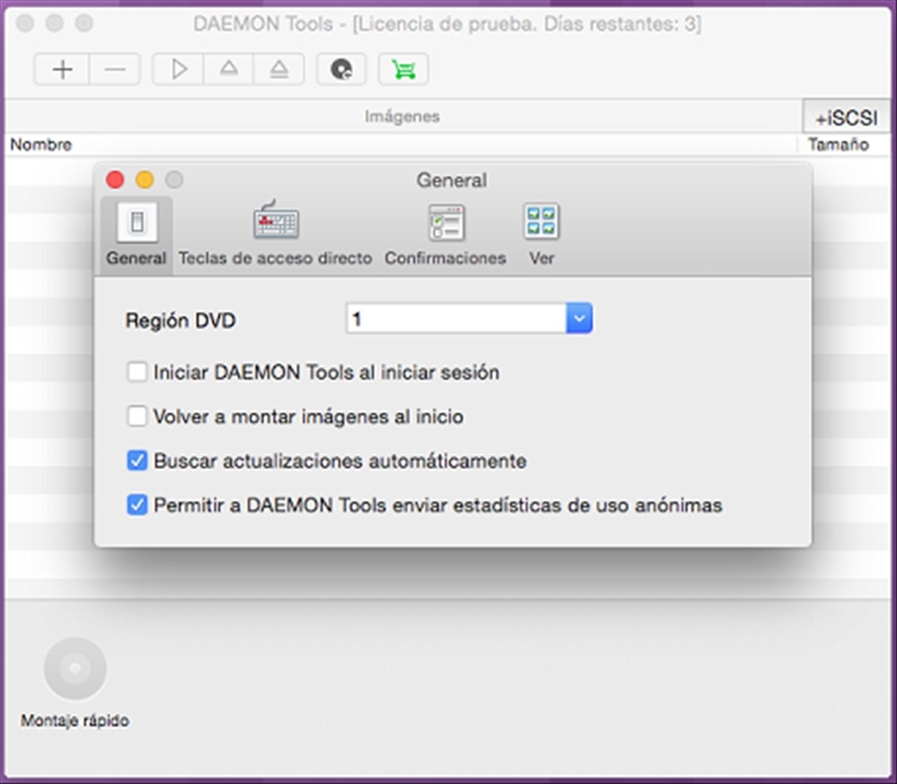897x784 pixels.
Task: Click the Región DVD label
Action: point(180,320)
